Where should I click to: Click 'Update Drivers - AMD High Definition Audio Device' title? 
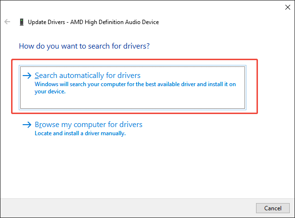point(93,22)
